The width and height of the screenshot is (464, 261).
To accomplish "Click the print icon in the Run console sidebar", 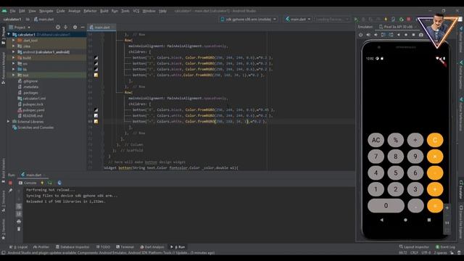I will coord(19,221).
